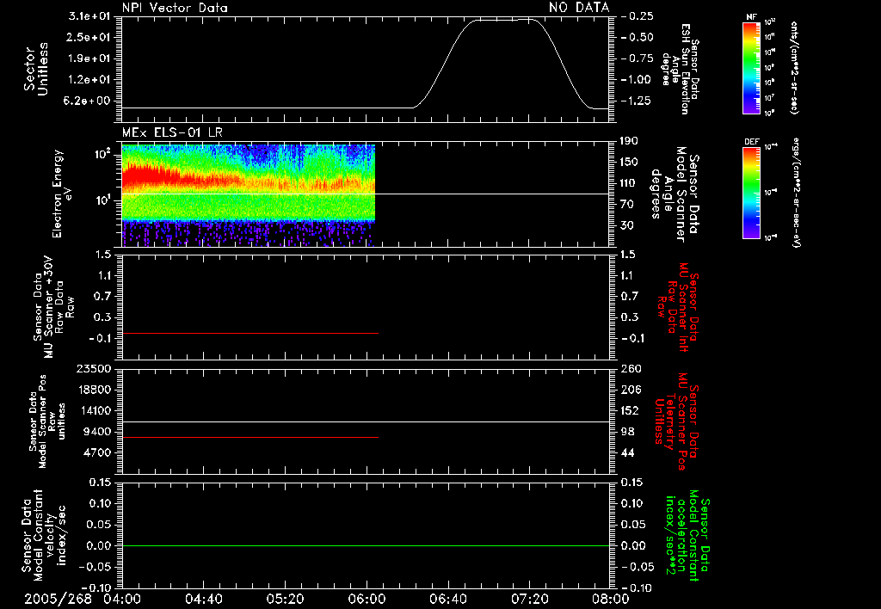Select the 'MEx ELS-01 LR' panel title
The height and width of the screenshot is (609, 881).
[172, 132]
